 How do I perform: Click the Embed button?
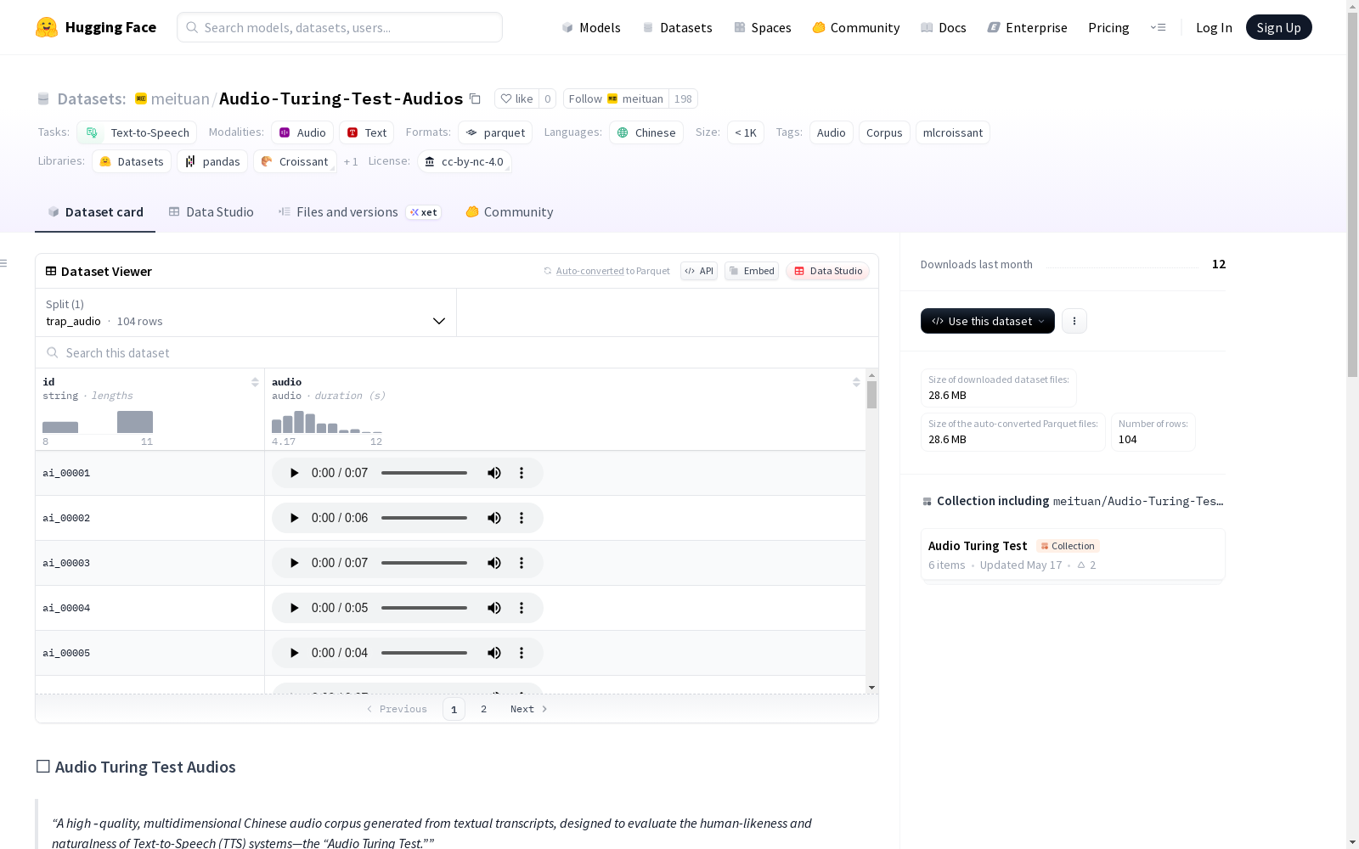pos(752,271)
